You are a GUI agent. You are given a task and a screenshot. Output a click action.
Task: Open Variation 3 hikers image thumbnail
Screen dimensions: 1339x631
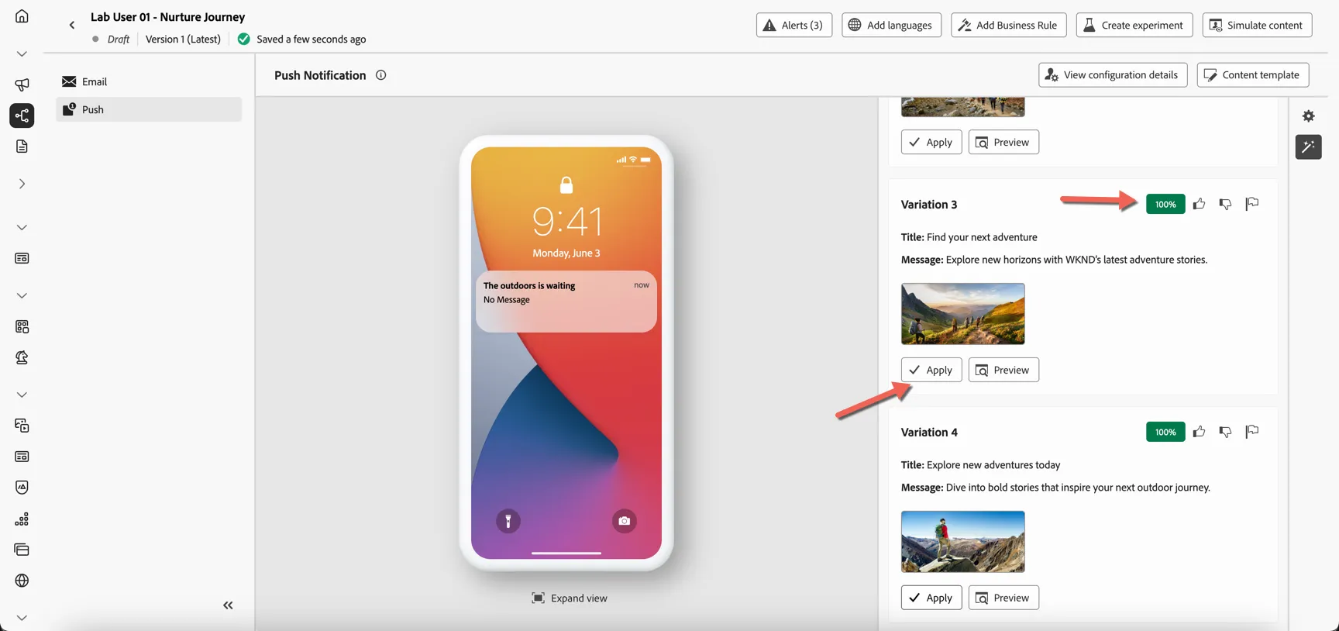tap(962, 314)
